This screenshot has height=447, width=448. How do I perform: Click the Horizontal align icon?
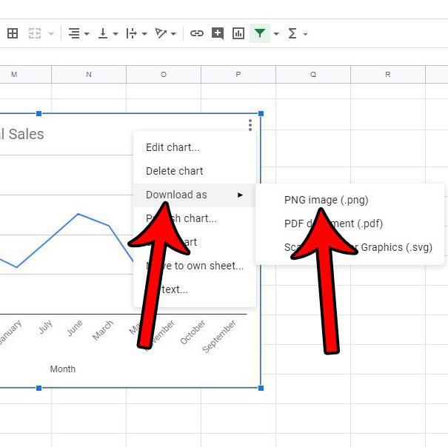[73, 33]
